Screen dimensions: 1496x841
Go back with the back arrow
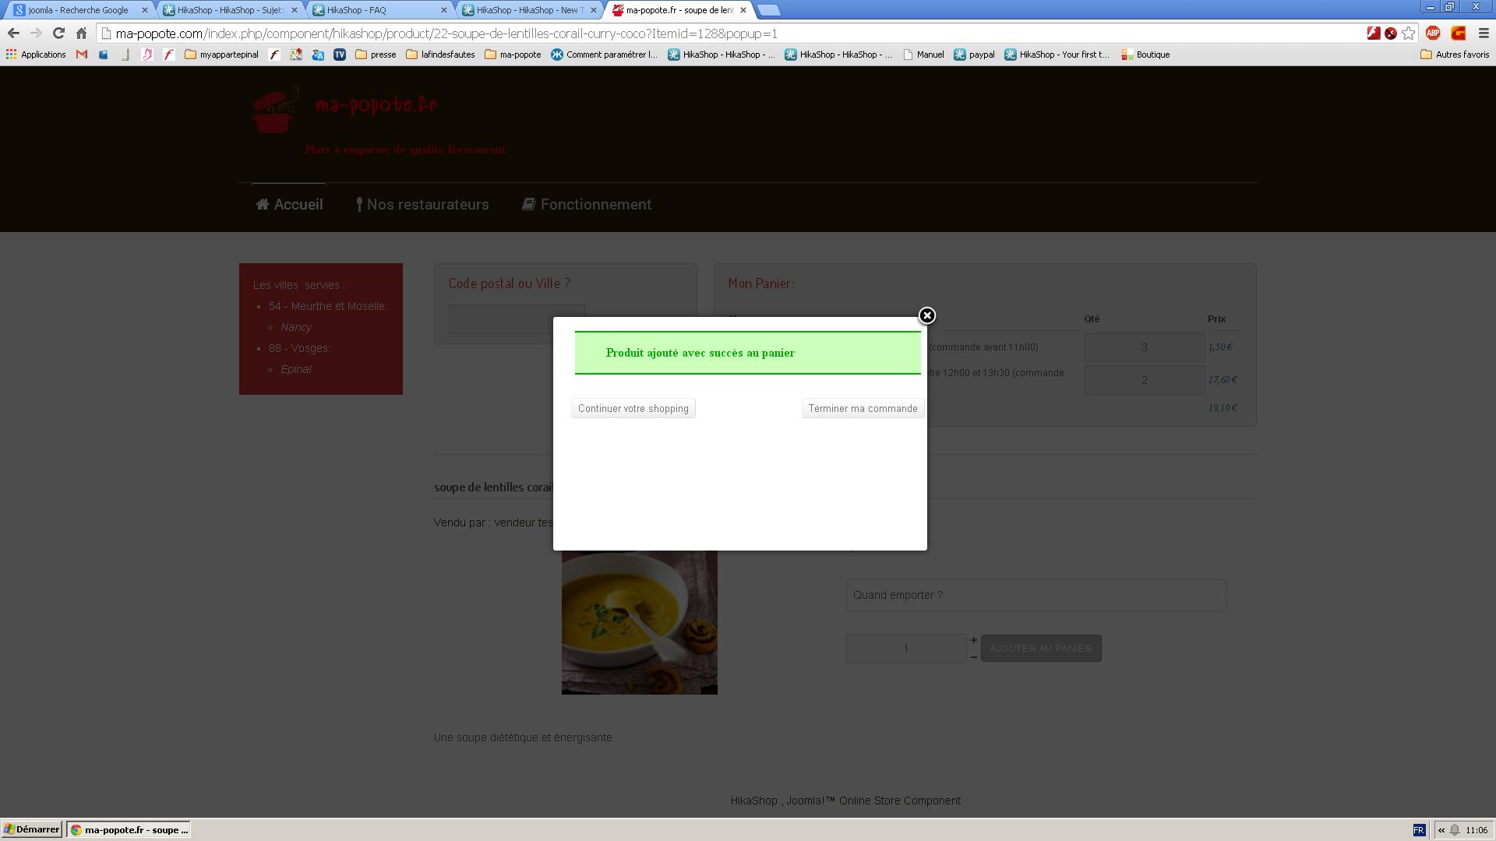point(13,33)
